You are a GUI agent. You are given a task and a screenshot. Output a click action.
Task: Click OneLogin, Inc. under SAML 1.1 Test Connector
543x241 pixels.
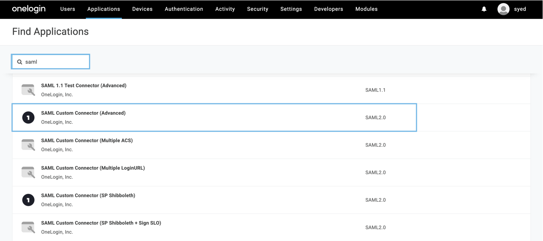pyautogui.click(x=57, y=95)
